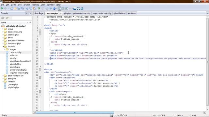Viewport: 209px width, 117px height.
Task: Create a new file from toolbar
Action: tap(12, 9)
